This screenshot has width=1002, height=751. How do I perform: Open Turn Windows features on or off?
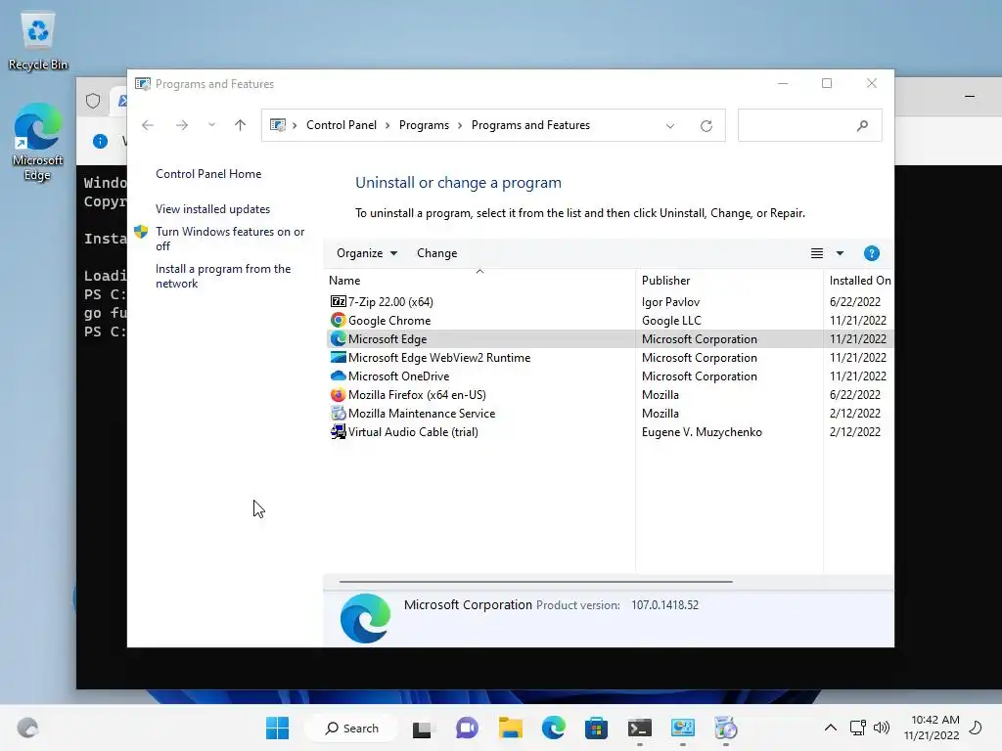click(x=229, y=239)
